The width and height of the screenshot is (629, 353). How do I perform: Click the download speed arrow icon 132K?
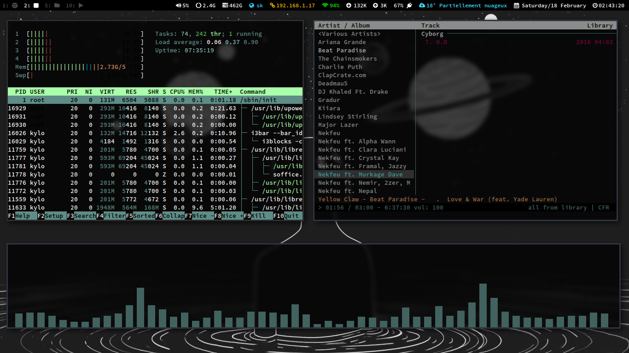[349, 6]
